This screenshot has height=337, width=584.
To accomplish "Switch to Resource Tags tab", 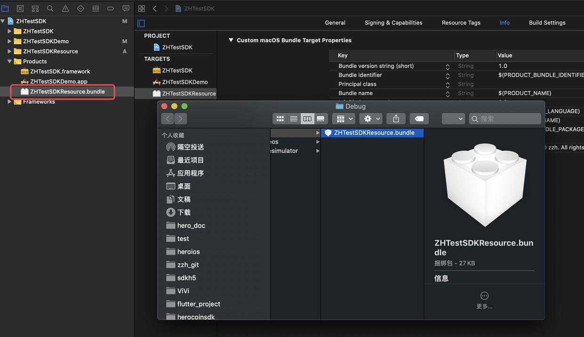I will coord(461,23).
